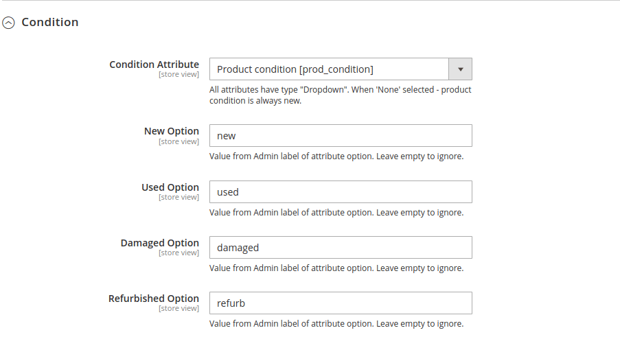Click the help note below the New Option field

tap(336, 156)
